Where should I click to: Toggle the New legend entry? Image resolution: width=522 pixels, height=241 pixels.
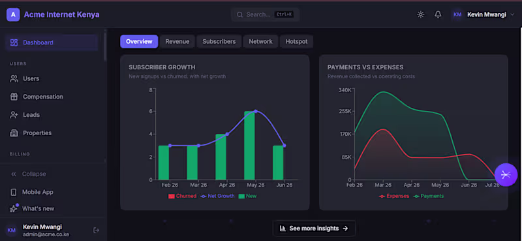[248, 196]
